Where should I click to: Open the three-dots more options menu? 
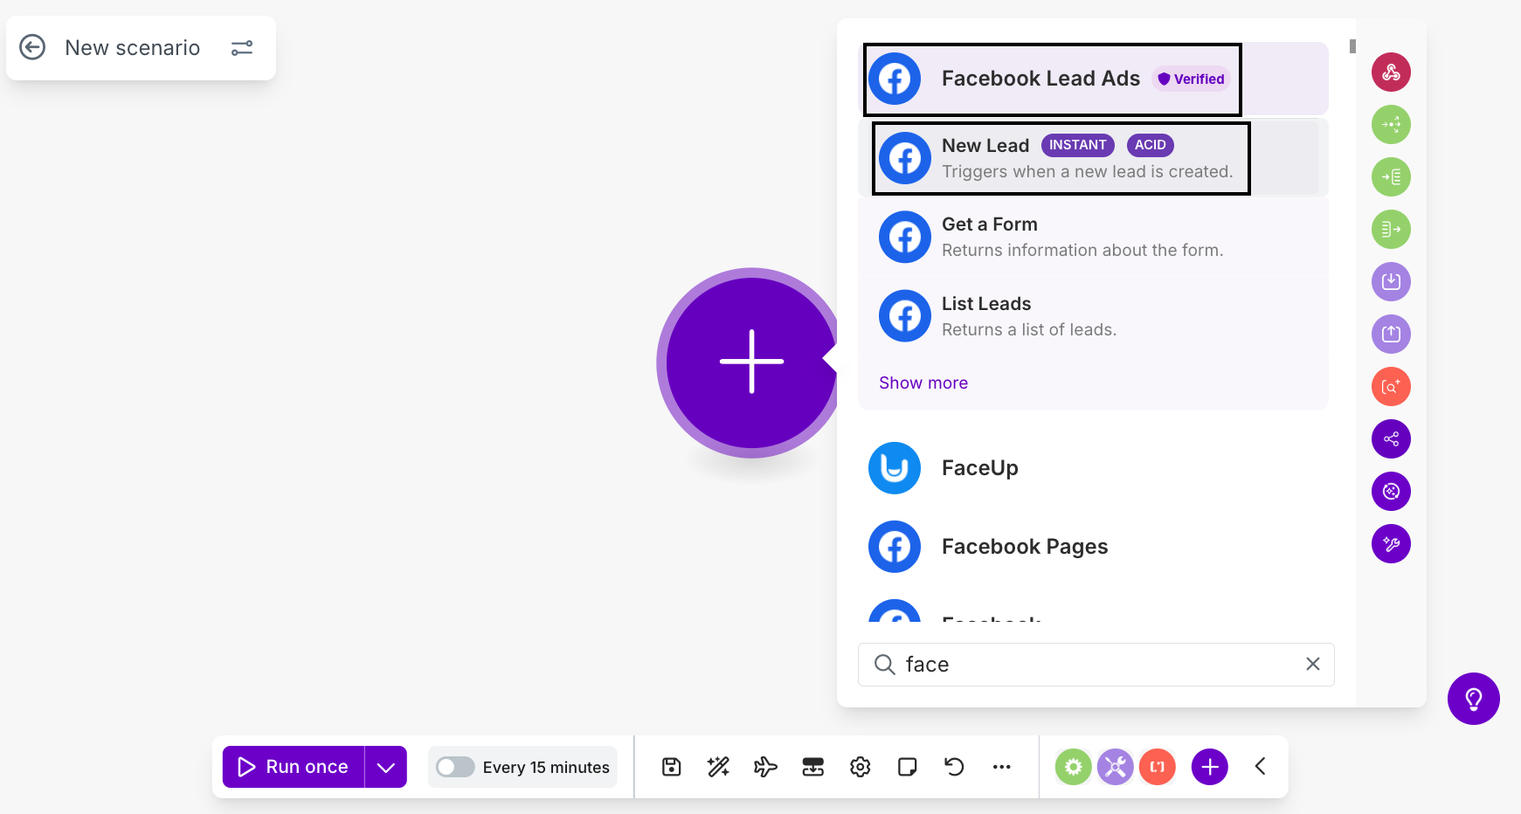click(x=1001, y=767)
